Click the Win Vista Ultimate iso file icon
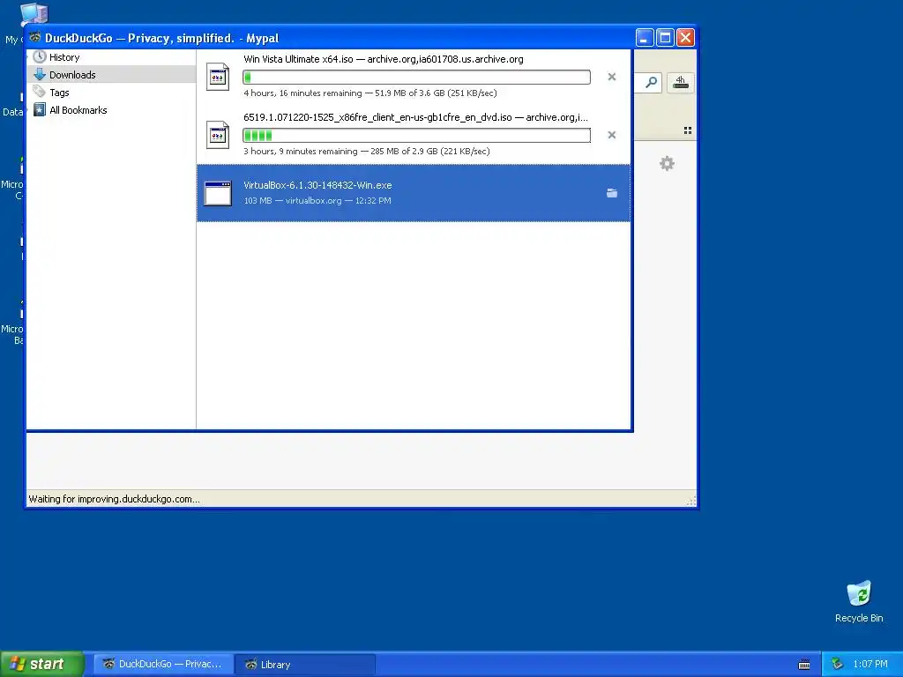Viewport: 903px width, 677px height. click(x=218, y=77)
